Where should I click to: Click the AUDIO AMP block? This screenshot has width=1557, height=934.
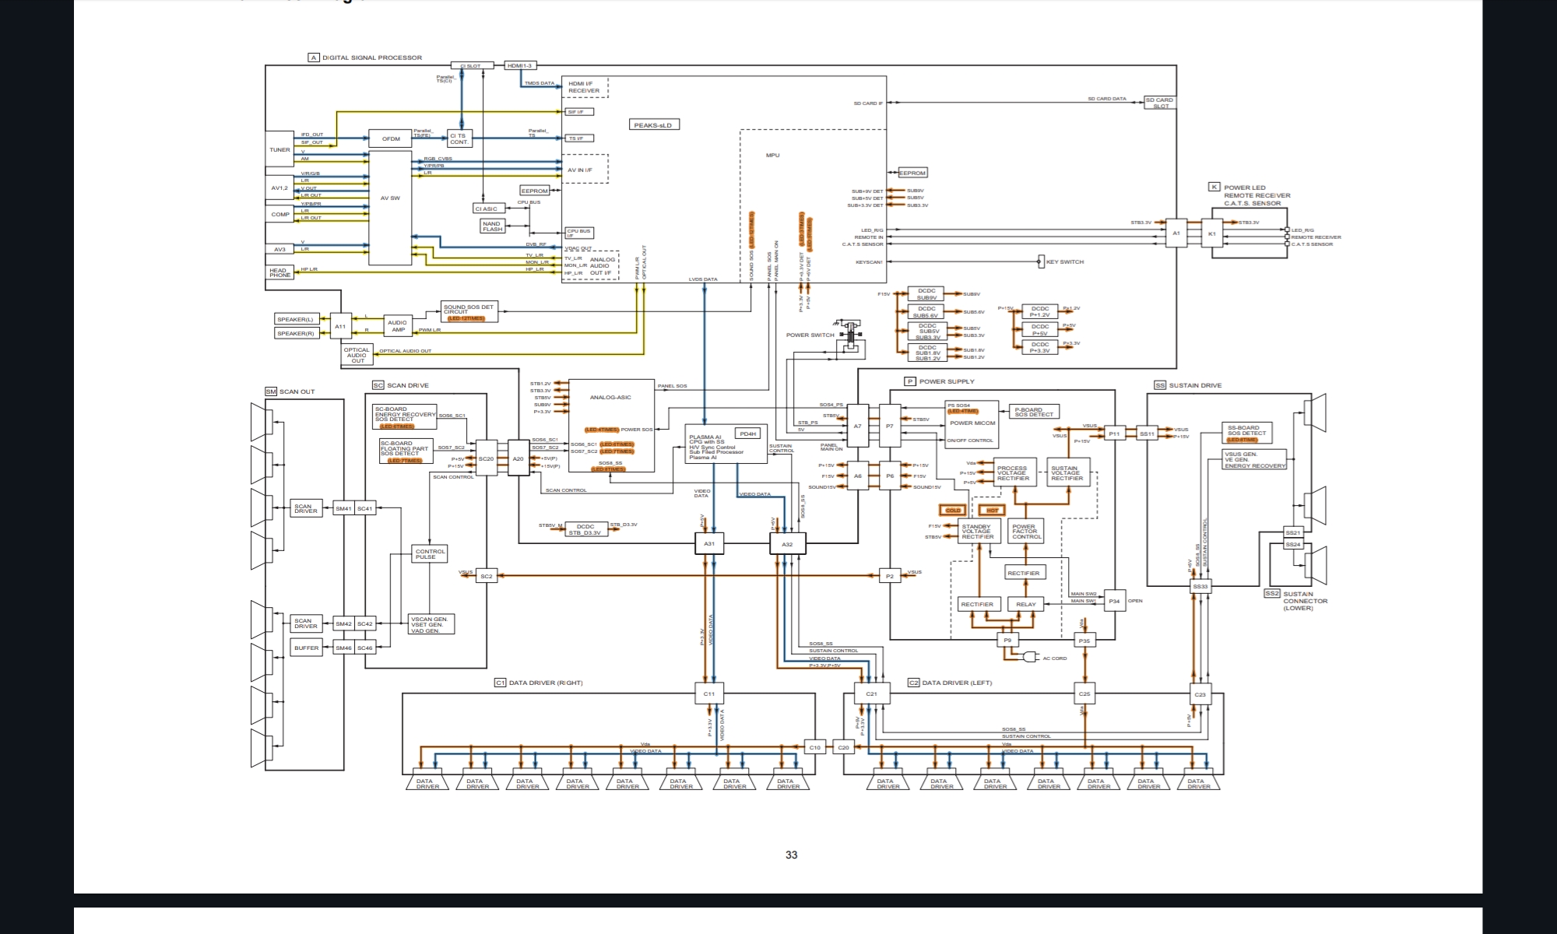tap(398, 326)
